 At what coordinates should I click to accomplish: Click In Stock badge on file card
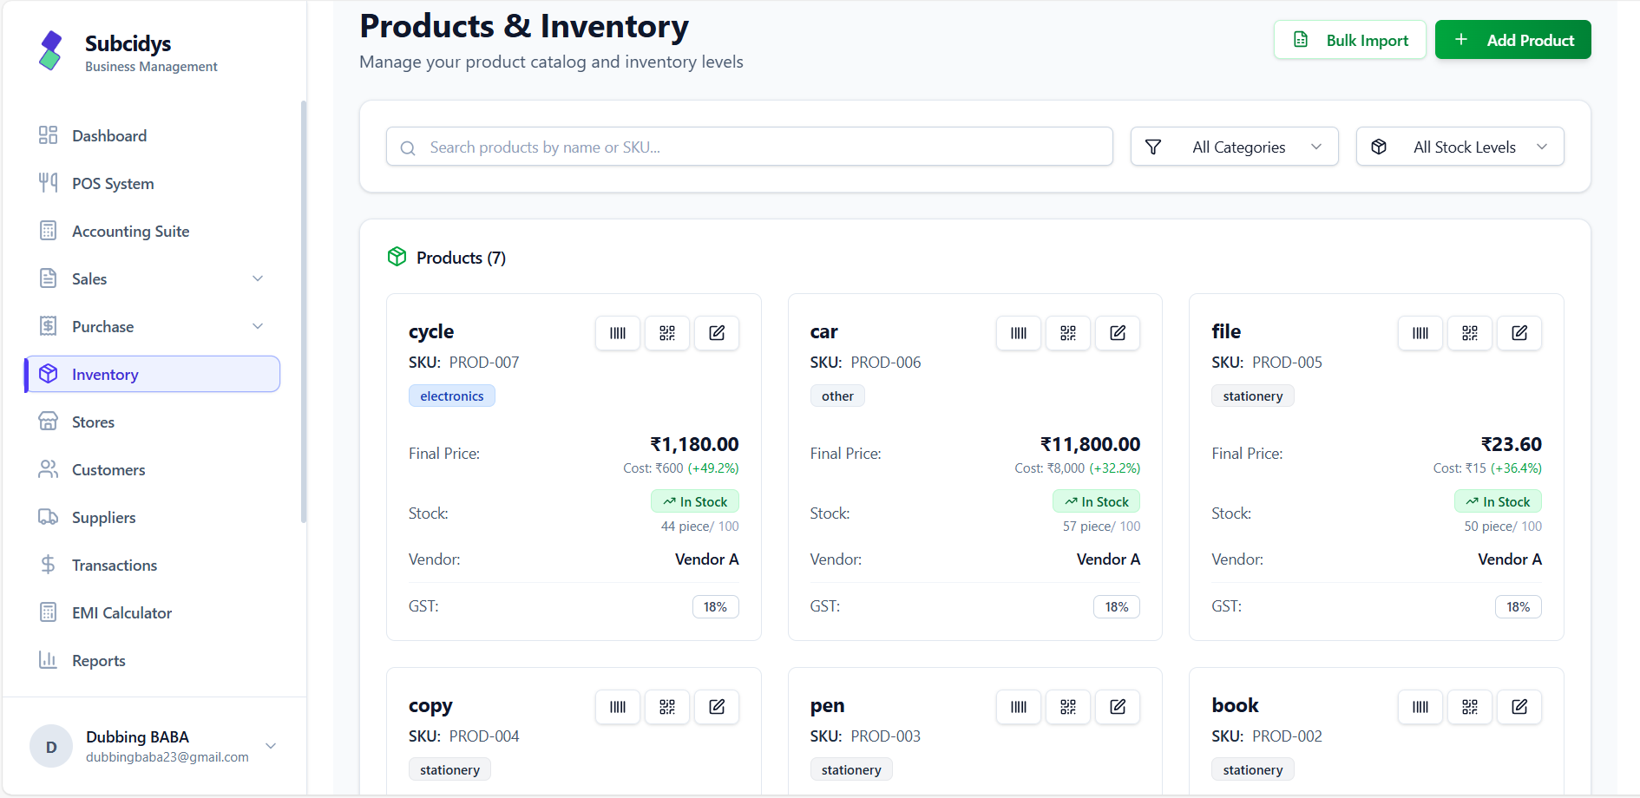[x=1498, y=501]
